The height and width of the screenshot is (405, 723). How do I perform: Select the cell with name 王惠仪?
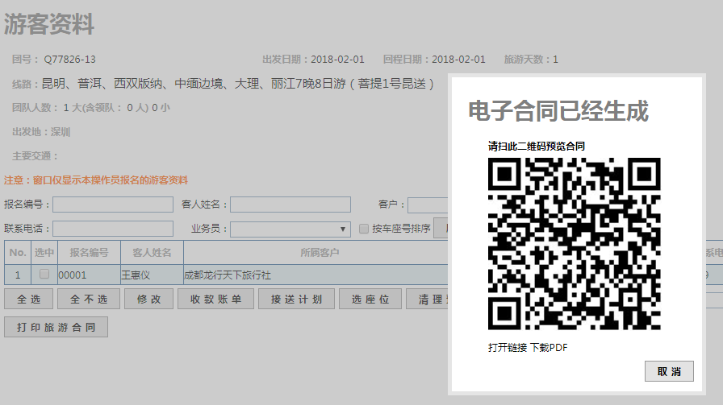pyautogui.click(x=153, y=275)
